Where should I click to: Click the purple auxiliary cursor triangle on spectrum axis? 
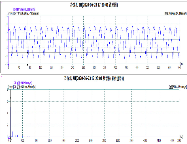click(x=9, y=138)
